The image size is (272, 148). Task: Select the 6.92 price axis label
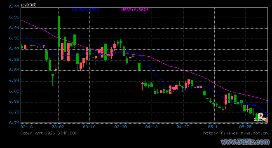tap(14, 38)
